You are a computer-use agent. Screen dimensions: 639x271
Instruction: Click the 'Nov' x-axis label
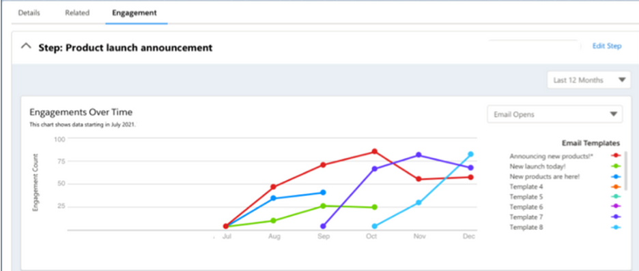coord(419,236)
